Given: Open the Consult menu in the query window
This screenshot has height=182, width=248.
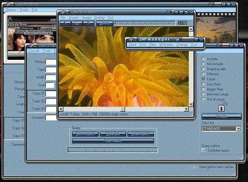Looking at the screenshot, I should tap(34, 51).
